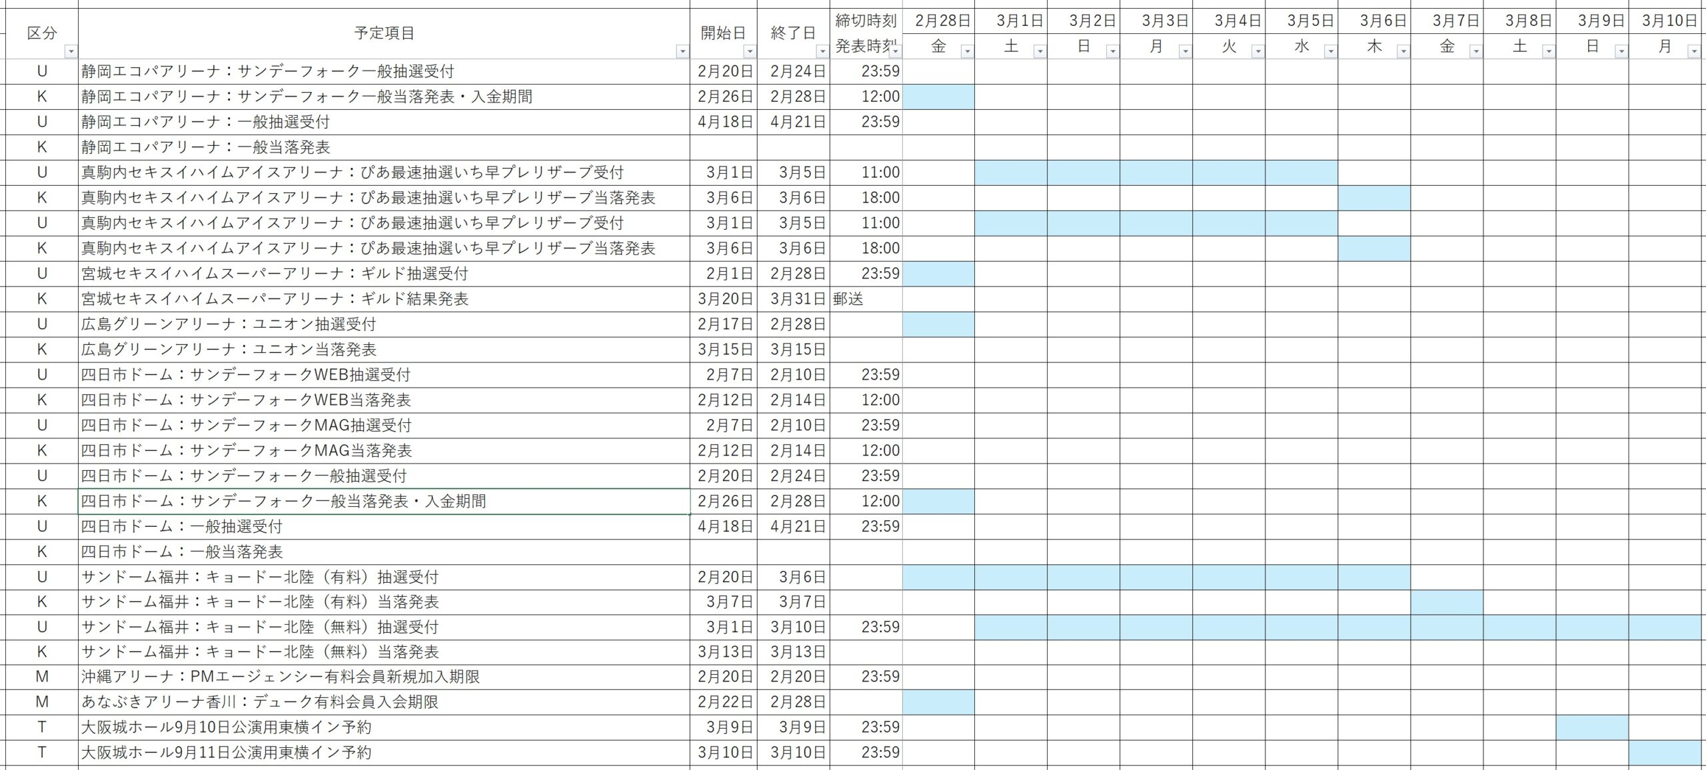Select cell 沖縄アリーナ：PMエージェンシー有料会員新規加入期限
This screenshot has height=770, width=1706.
(384, 677)
